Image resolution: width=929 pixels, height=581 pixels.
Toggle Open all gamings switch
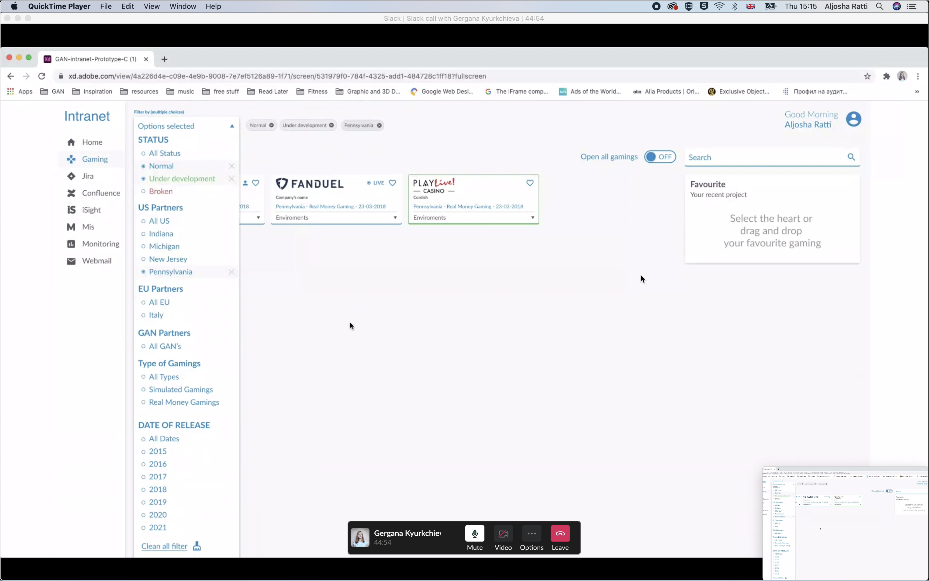point(660,157)
